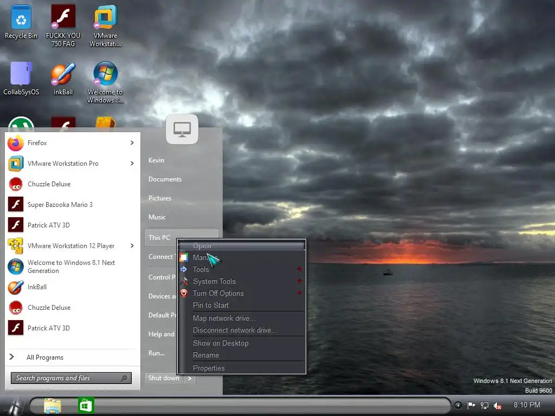Expand the Tools submenu arrow
The height and width of the screenshot is (416, 555).
tap(299, 269)
